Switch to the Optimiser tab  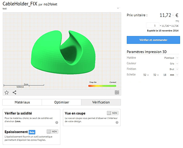pyautogui.click(x=62, y=102)
